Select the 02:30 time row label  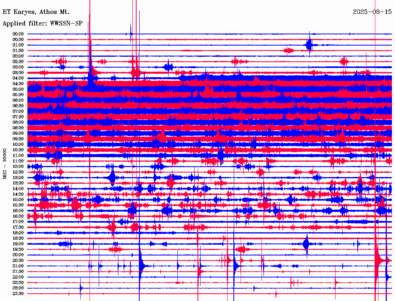point(18,61)
